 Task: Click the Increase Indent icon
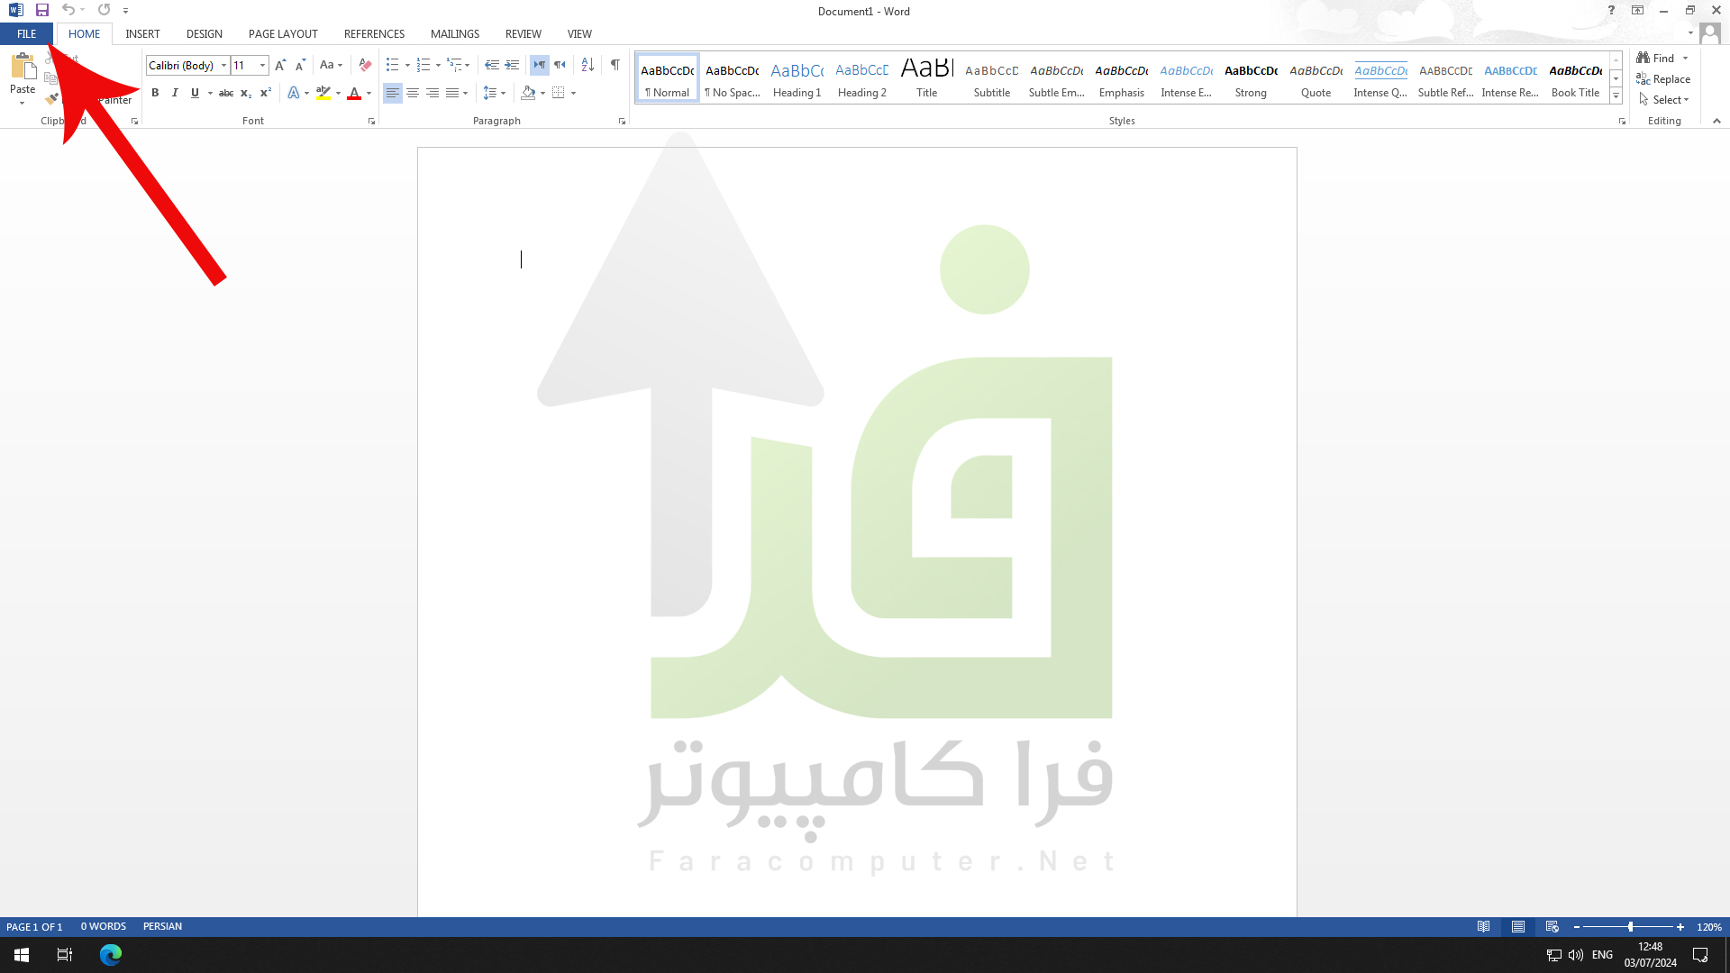point(512,65)
